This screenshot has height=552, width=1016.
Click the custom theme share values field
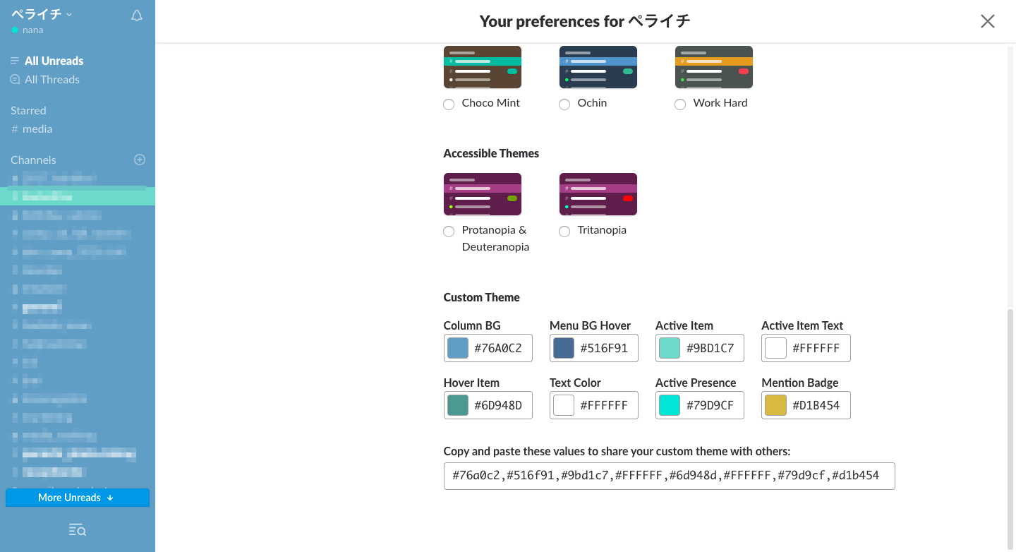click(668, 476)
